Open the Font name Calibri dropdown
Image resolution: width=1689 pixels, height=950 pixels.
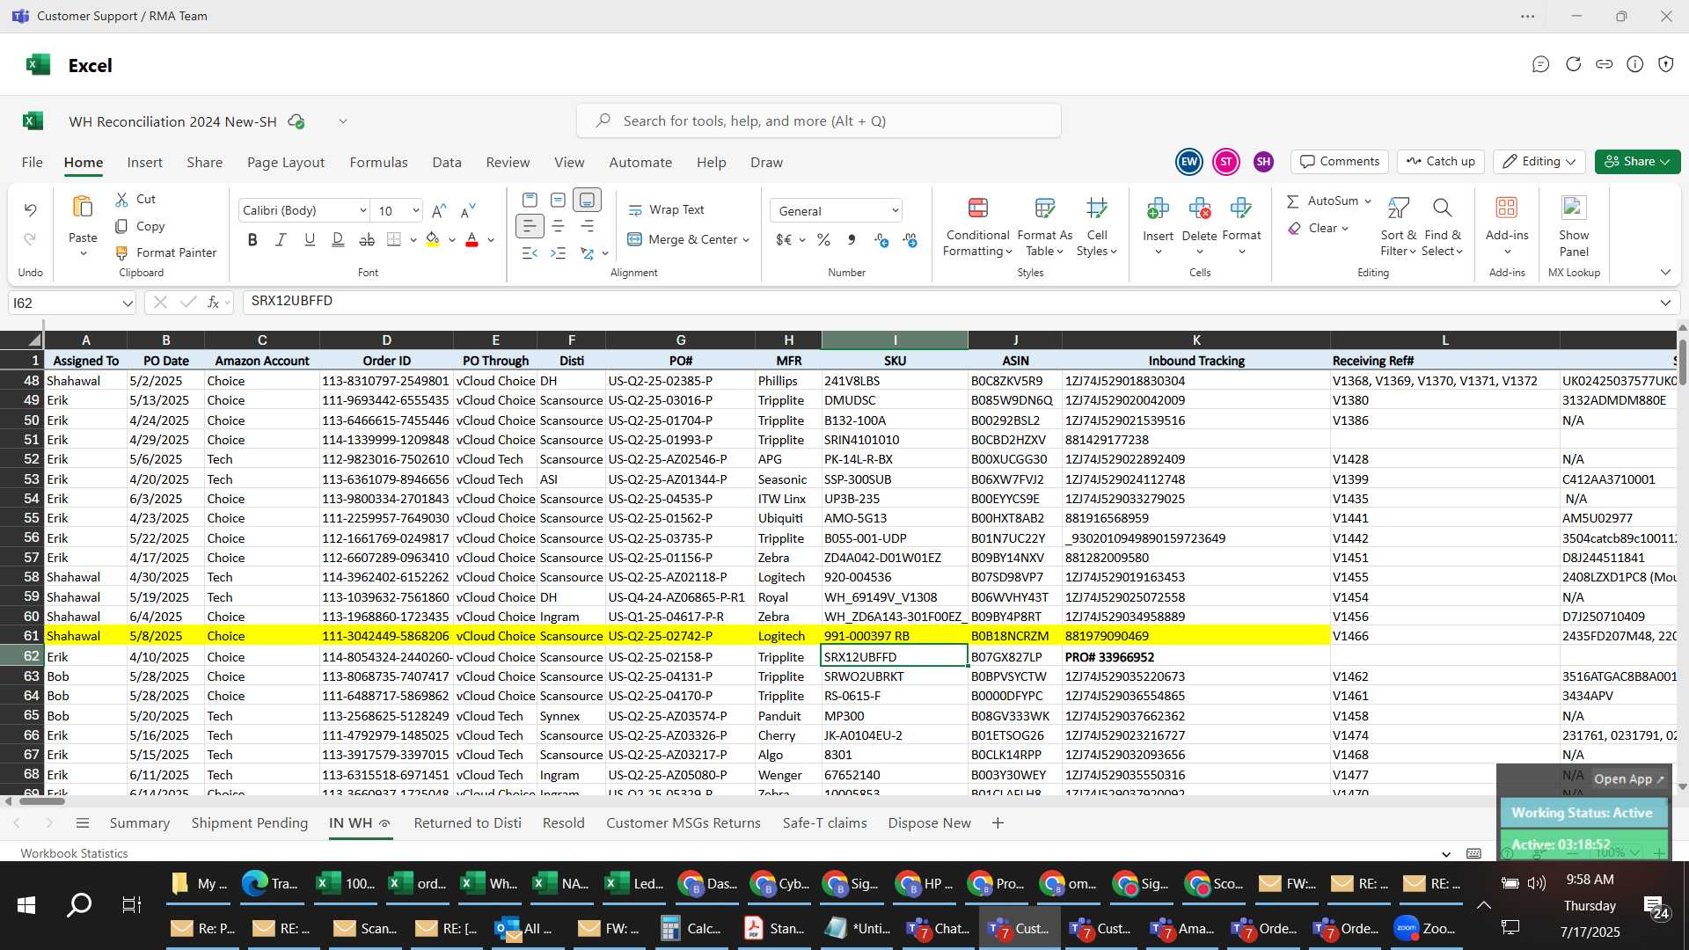tap(362, 210)
